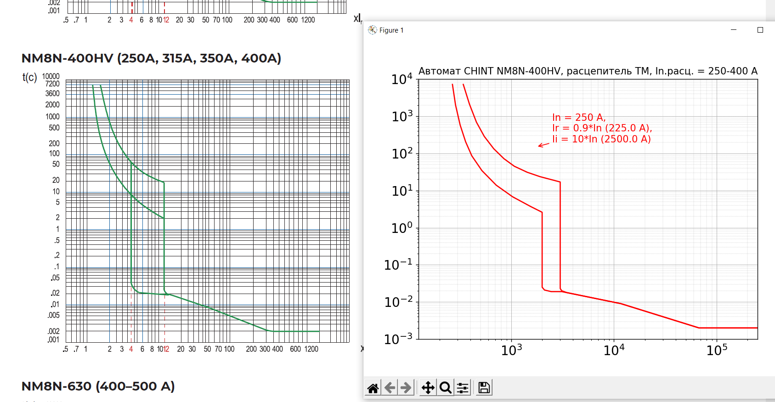Viewport: 775px width, 402px height.
Task: Click x-axis tick label 10⁵ in Figure 1
Action: click(717, 350)
